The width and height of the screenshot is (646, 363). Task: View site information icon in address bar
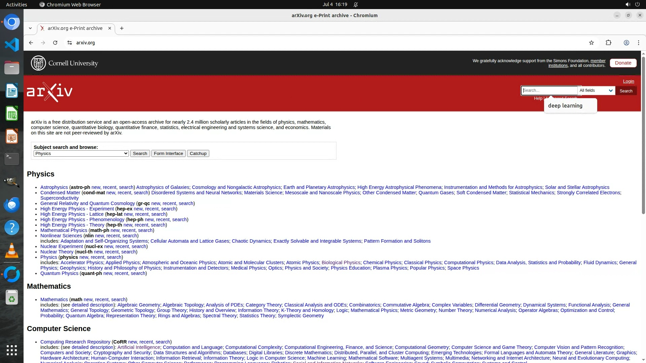click(70, 43)
